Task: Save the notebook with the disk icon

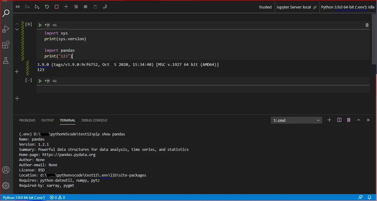Action: point(95,7)
